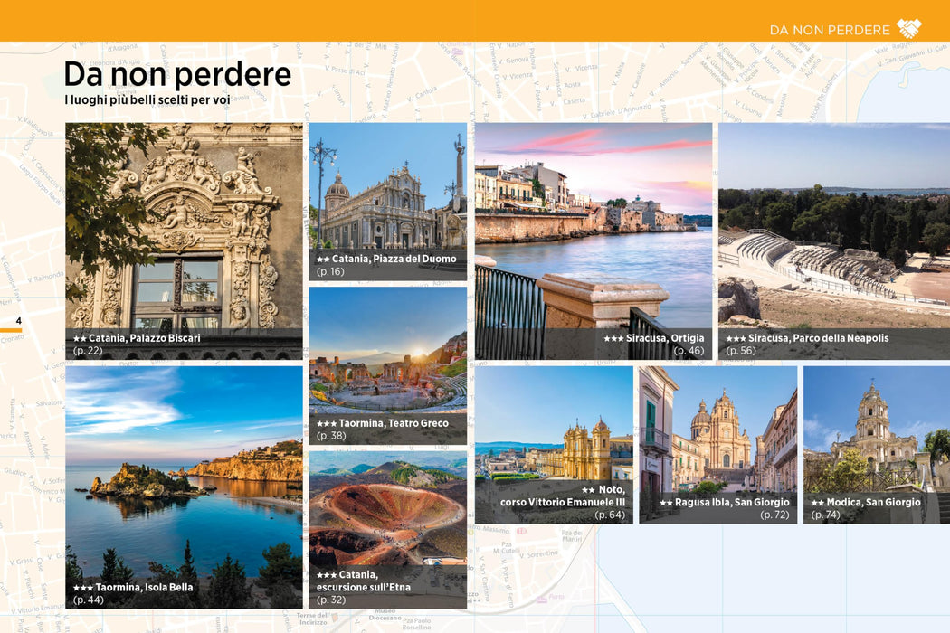The width and height of the screenshot is (950, 633).
Task: Open the Modica San Giorgio photo
Action: 877,445
